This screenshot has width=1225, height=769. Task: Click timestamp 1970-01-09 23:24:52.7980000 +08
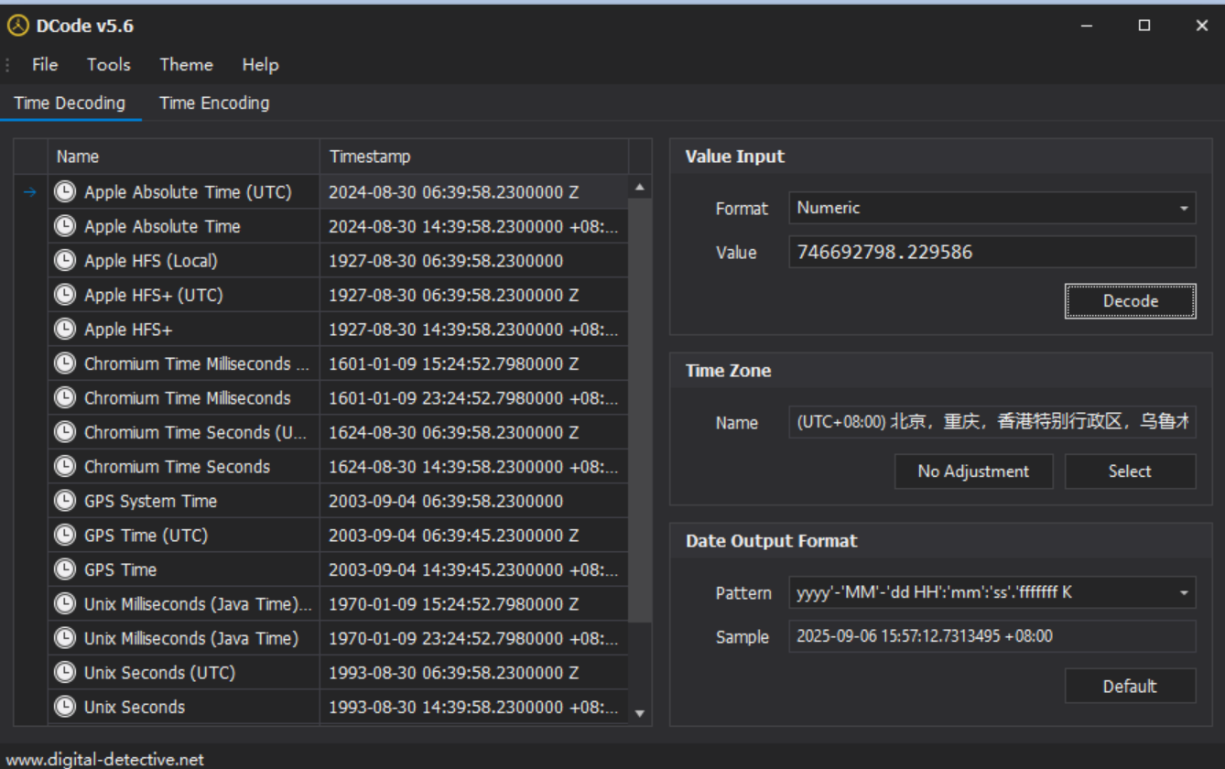point(473,638)
